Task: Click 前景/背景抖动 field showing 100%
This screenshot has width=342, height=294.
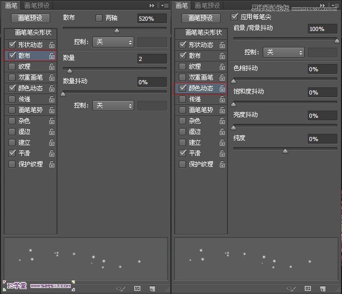Action: pos(323,29)
